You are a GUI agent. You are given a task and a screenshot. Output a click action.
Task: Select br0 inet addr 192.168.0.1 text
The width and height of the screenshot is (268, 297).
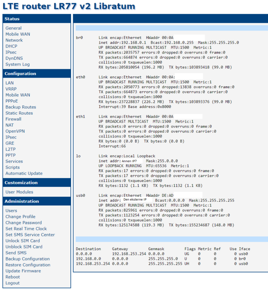tap(122, 42)
